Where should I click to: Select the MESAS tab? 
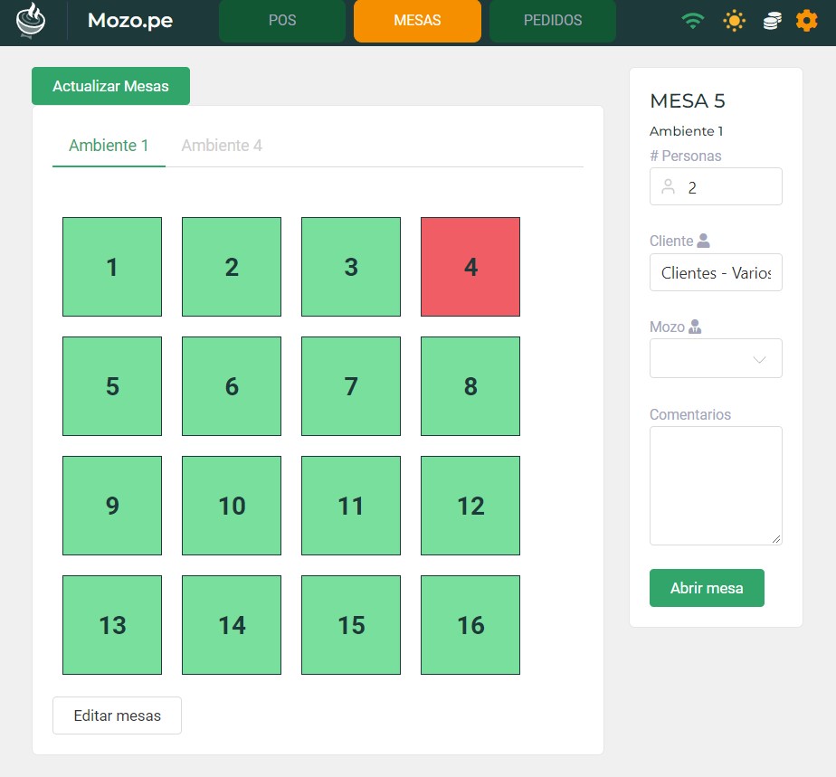click(x=417, y=21)
